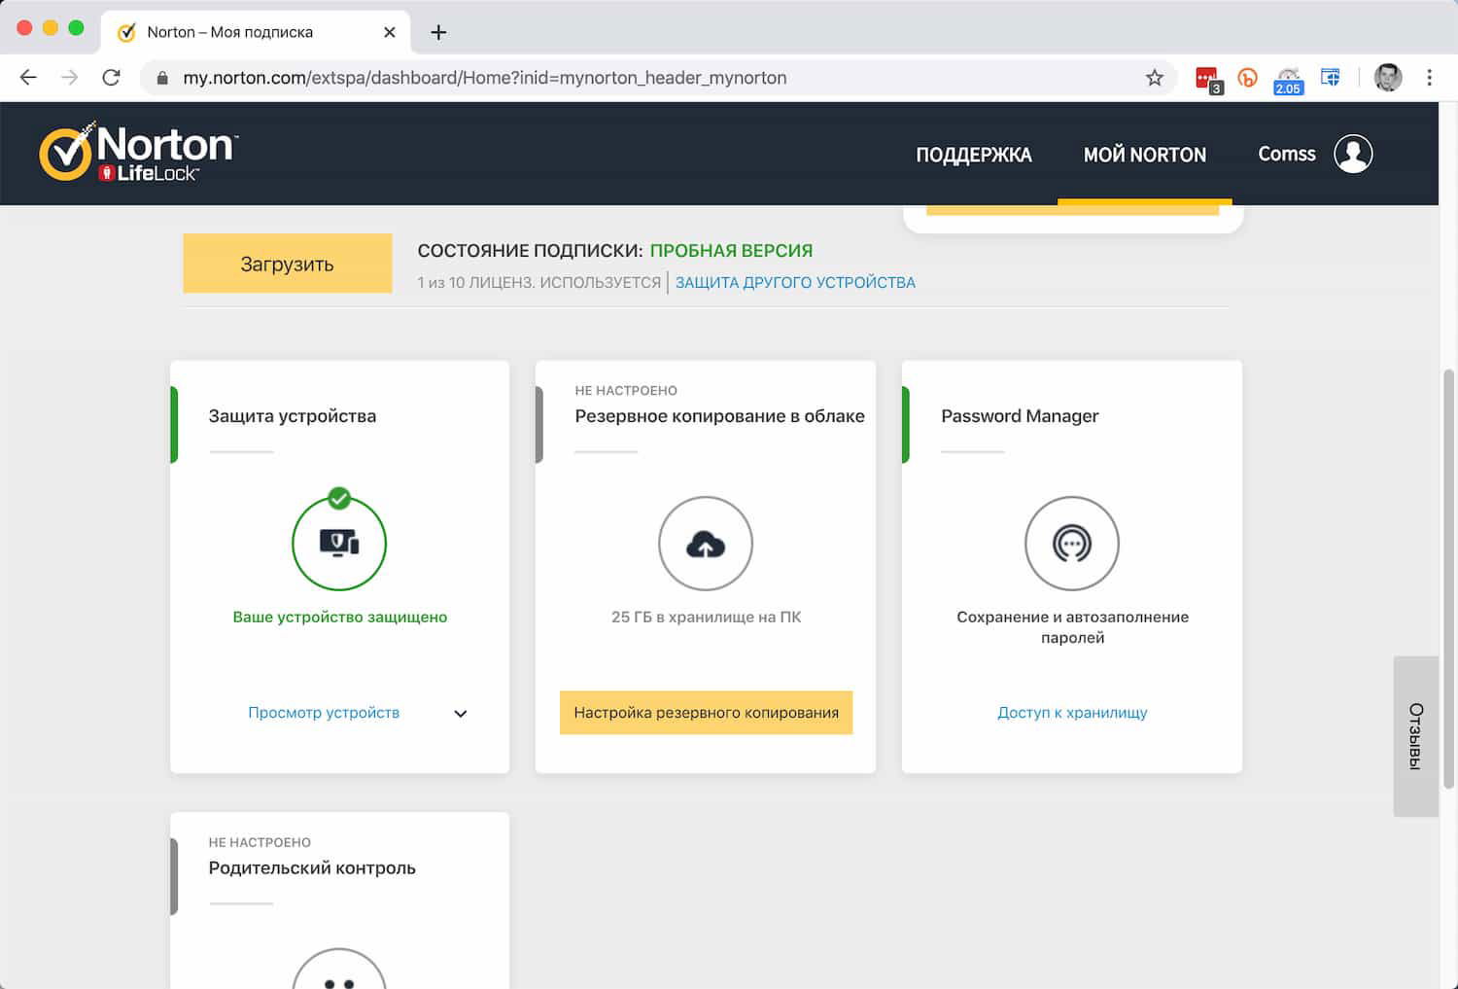Click the Защита устройства card title
The width and height of the screenshot is (1458, 989).
[x=293, y=416]
